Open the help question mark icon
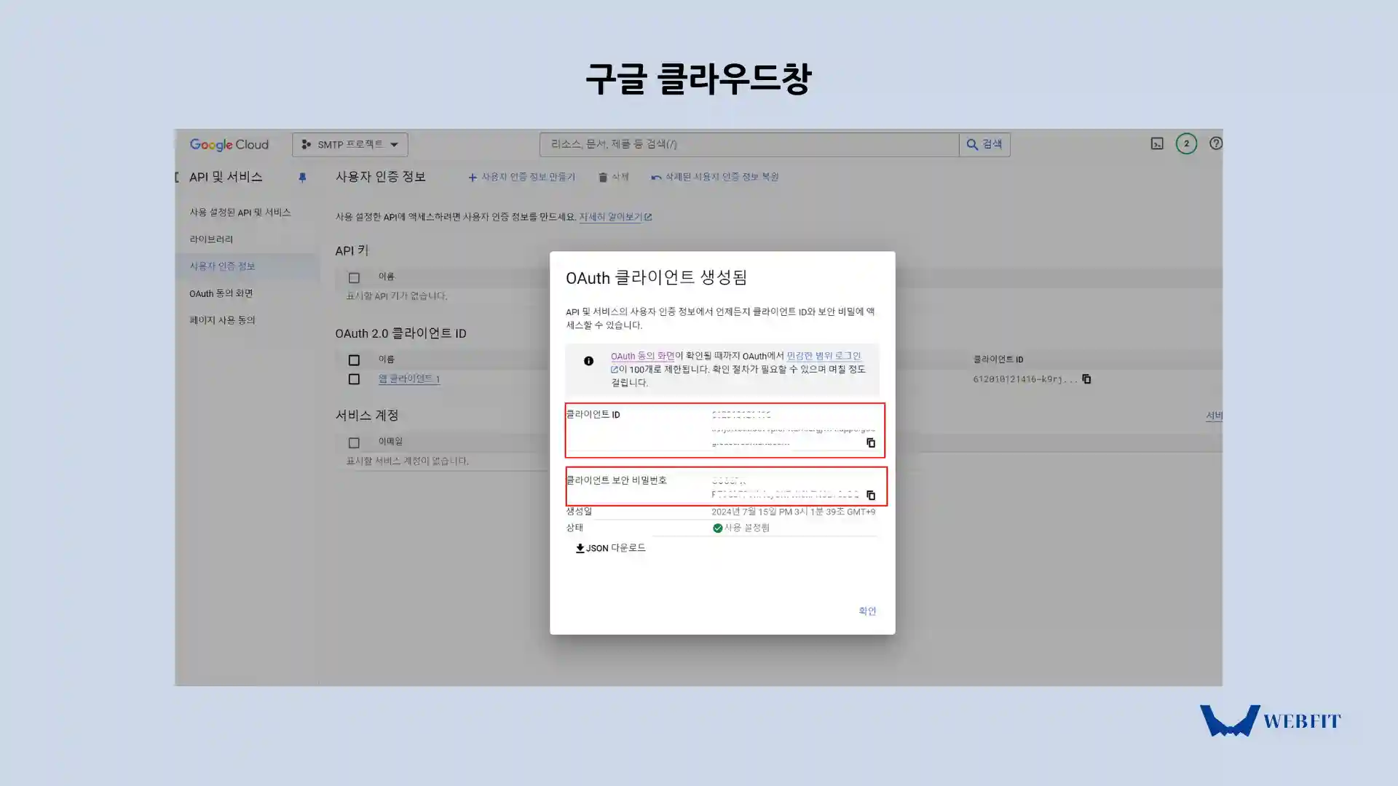Screen dimensions: 1398x786 (x=1215, y=144)
